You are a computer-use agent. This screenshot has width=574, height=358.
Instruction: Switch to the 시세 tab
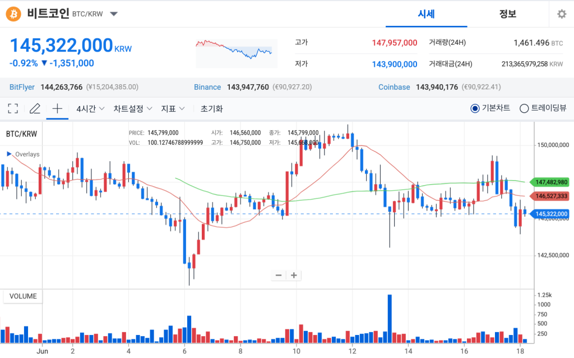click(x=426, y=14)
